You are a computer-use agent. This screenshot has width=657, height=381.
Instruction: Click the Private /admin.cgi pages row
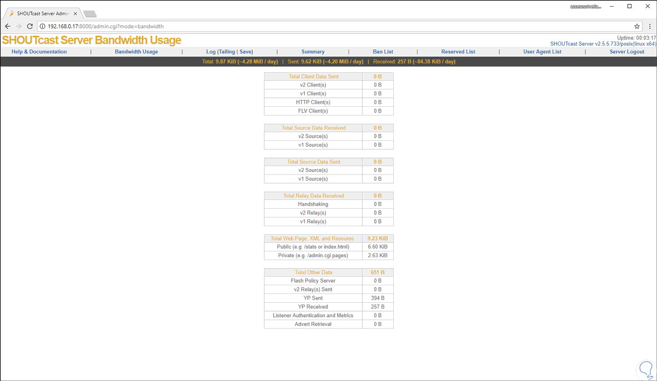tap(313, 255)
